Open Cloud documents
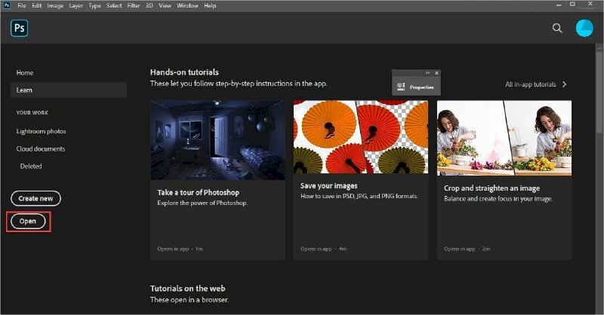Image resolution: width=604 pixels, height=315 pixels. 41,149
